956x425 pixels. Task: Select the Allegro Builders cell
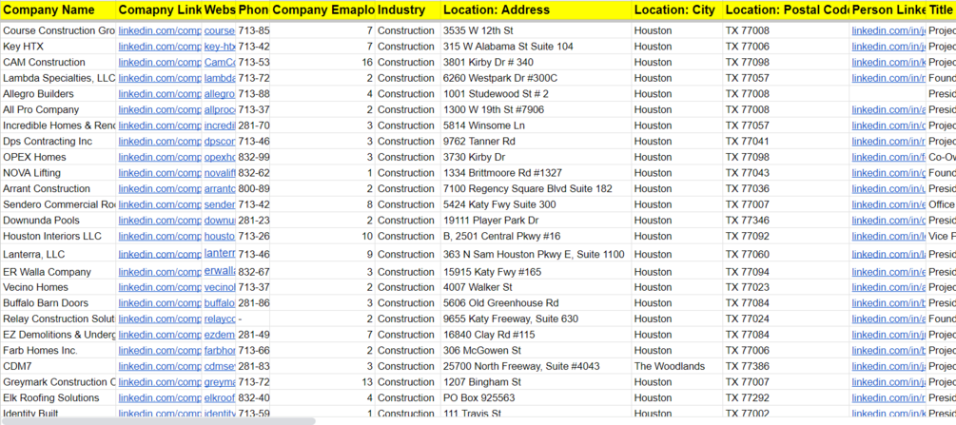(58, 94)
